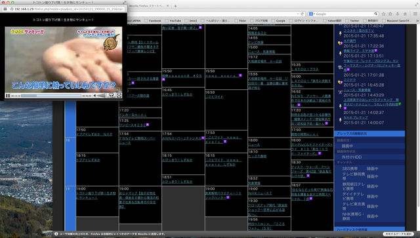The image size is (420, 238).
Task: Open the Twitter bookmark
Action: [352, 20]
